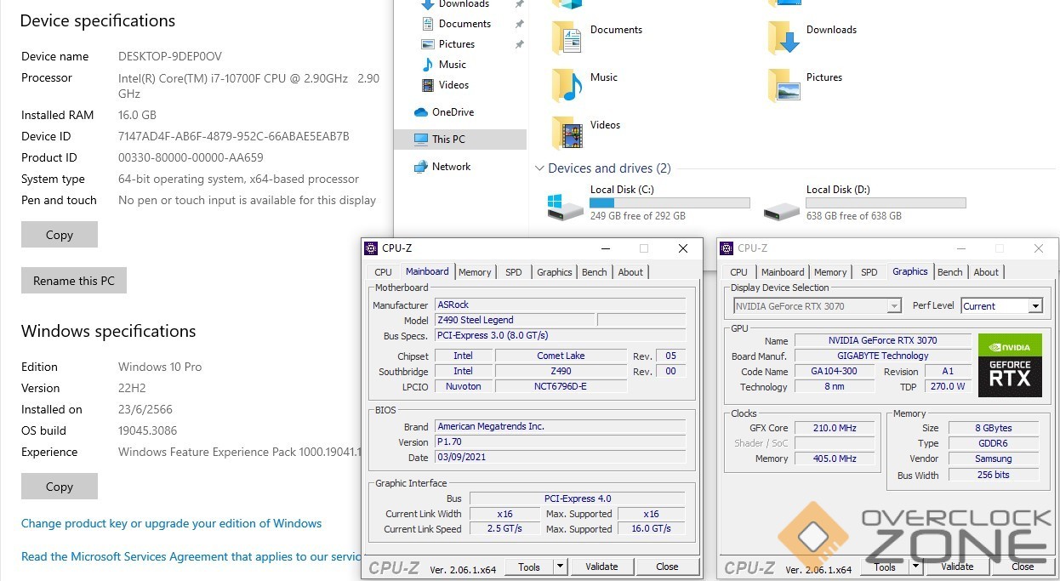Image resolution: width=1060 pixels, height=581 pixels.
Task: Open the Pictures folder icon in main pane
Action: (784, 85)
